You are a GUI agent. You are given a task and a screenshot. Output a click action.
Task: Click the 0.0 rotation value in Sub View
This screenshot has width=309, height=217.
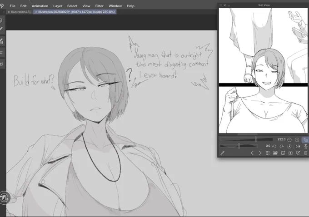(x=268, y=146)
